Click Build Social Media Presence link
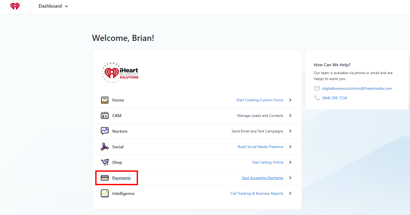The width and height of the screenshot is (410, 215). 260,147
